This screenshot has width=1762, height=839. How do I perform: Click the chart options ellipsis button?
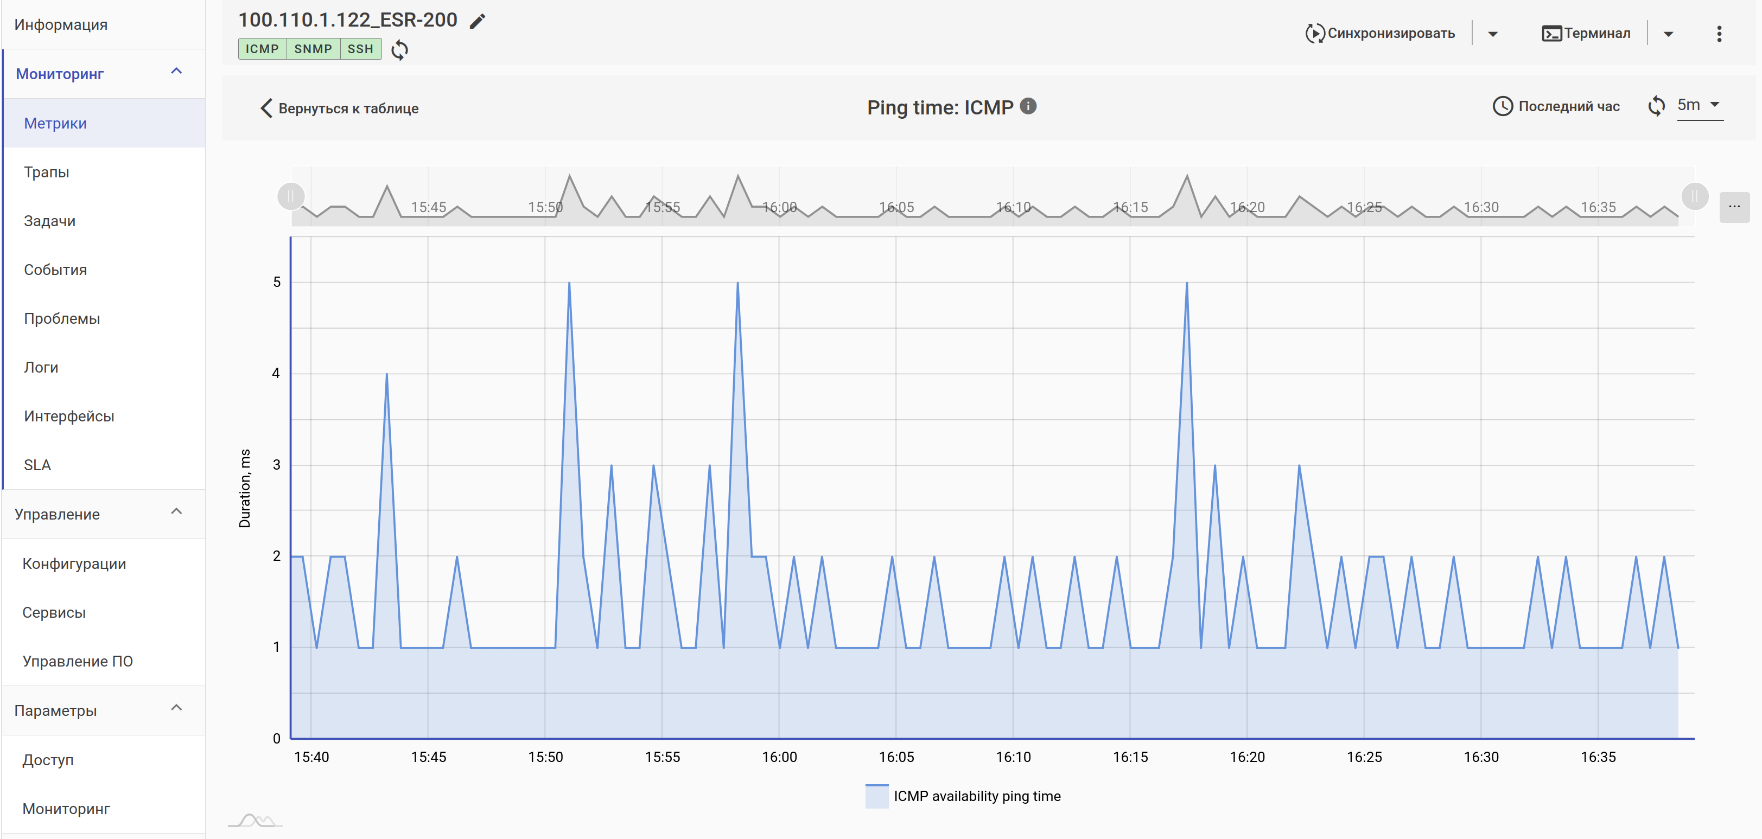1734,207
